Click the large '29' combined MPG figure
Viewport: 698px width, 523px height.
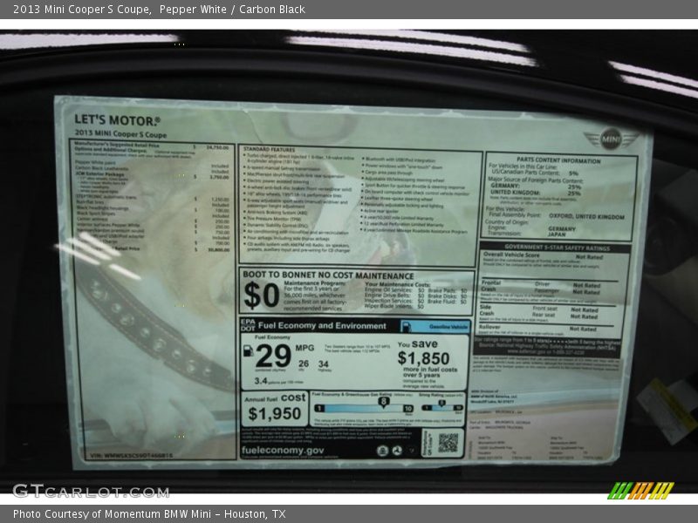pyautogui.click(x=273, y=357)
